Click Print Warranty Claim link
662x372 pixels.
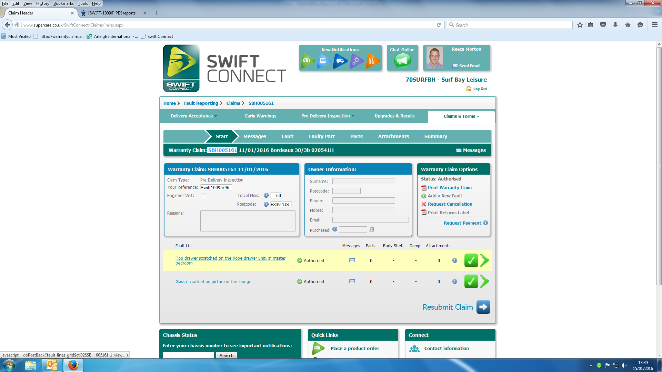click(449, 188)
